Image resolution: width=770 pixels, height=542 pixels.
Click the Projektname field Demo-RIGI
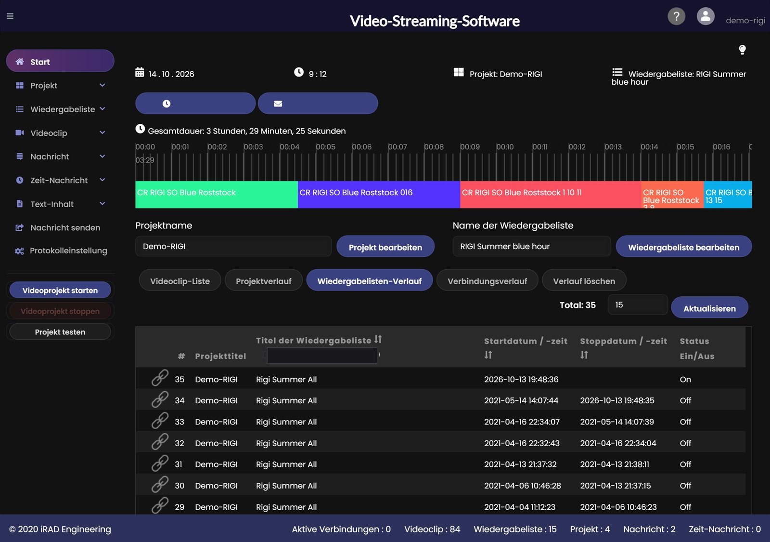tap(233, 246)
